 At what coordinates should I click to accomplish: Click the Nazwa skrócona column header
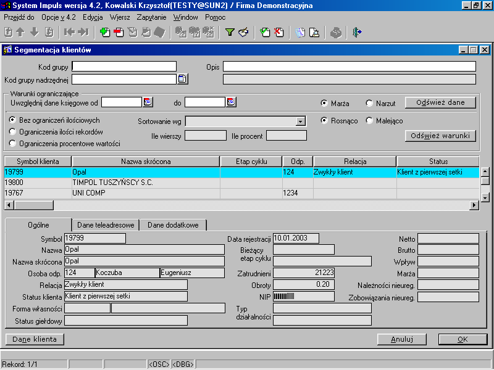pos(146,162)
